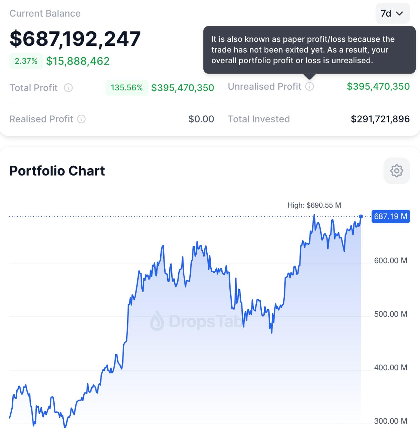Image resolution: width=420 pixels, height=428 pixels.
Task: Click the High: $690.55 M label
Action: 314,205
